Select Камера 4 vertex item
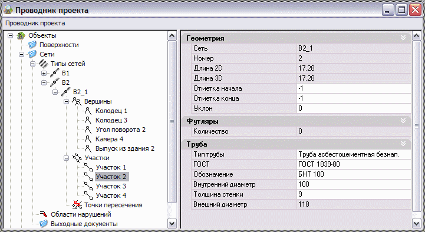425x232 pixels. [109, 139]
